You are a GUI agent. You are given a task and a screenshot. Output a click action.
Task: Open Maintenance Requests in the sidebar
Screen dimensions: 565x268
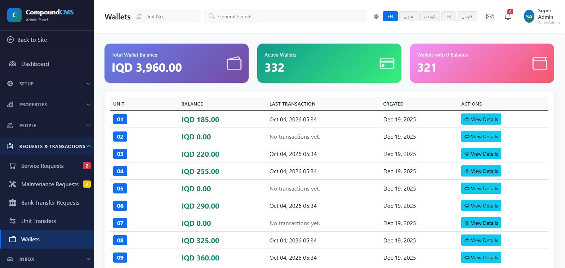click(47, 184)
